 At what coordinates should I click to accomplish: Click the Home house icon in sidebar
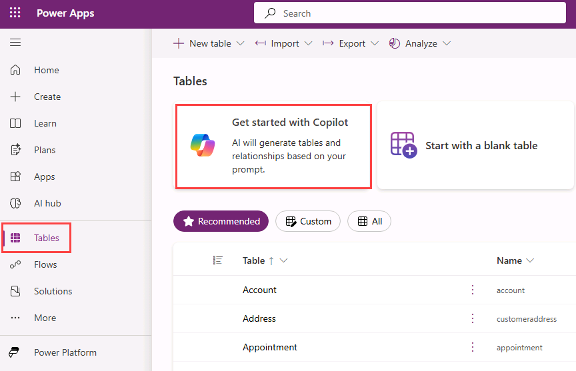15,70
